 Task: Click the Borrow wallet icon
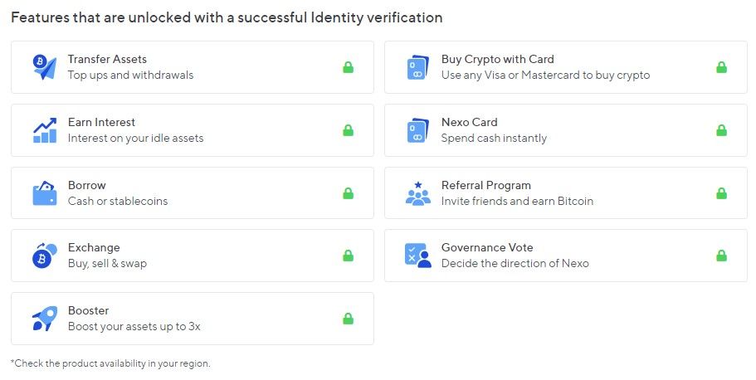(x=44, y=193)
